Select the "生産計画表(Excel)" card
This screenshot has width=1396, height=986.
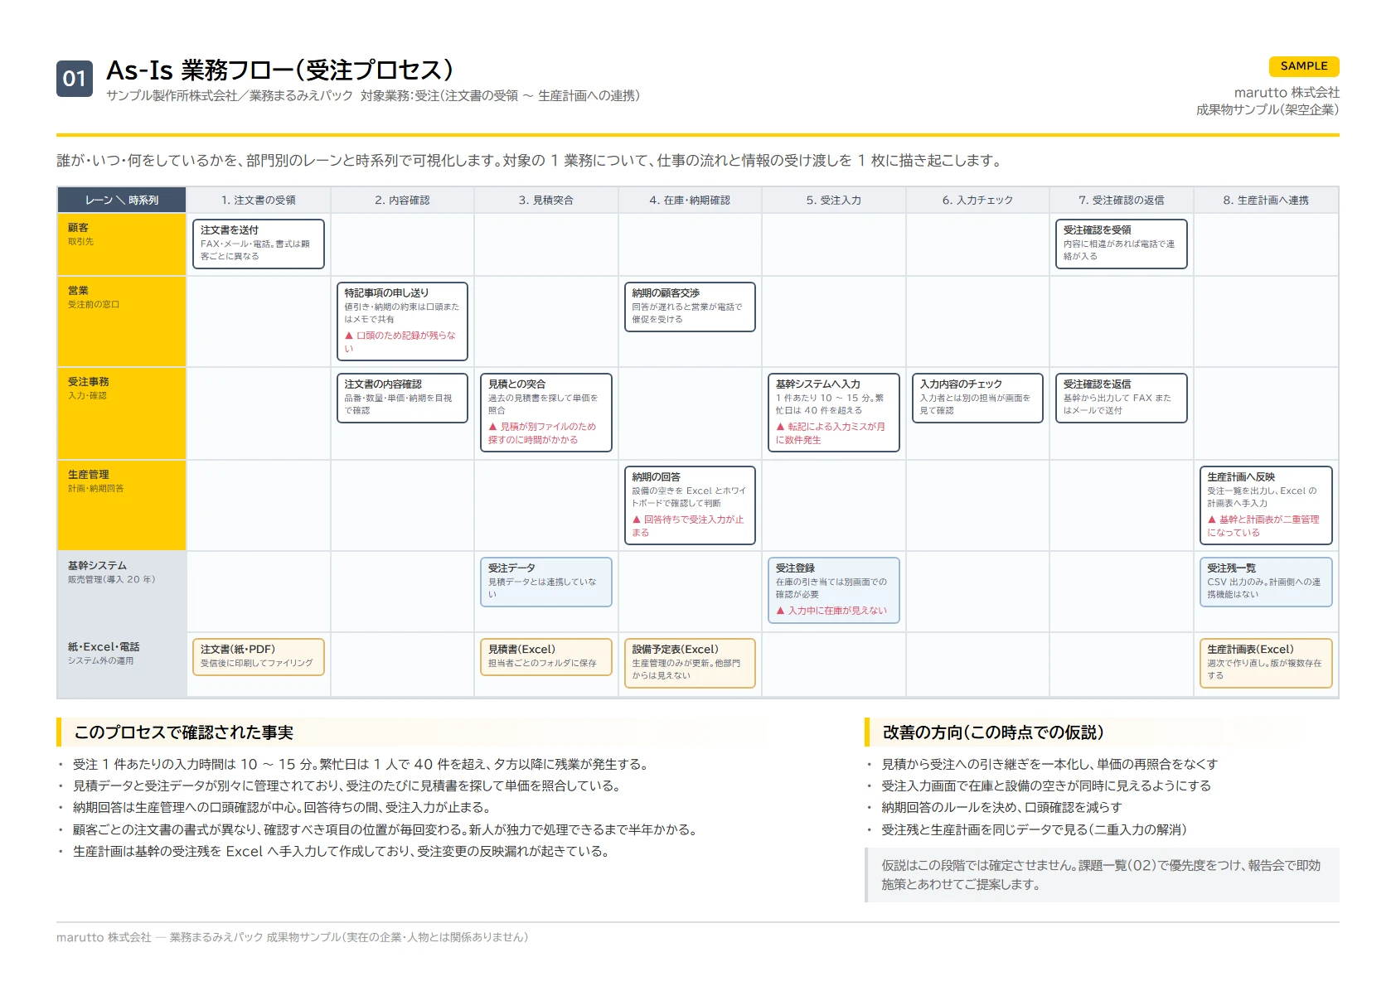tap(1266, 663)
